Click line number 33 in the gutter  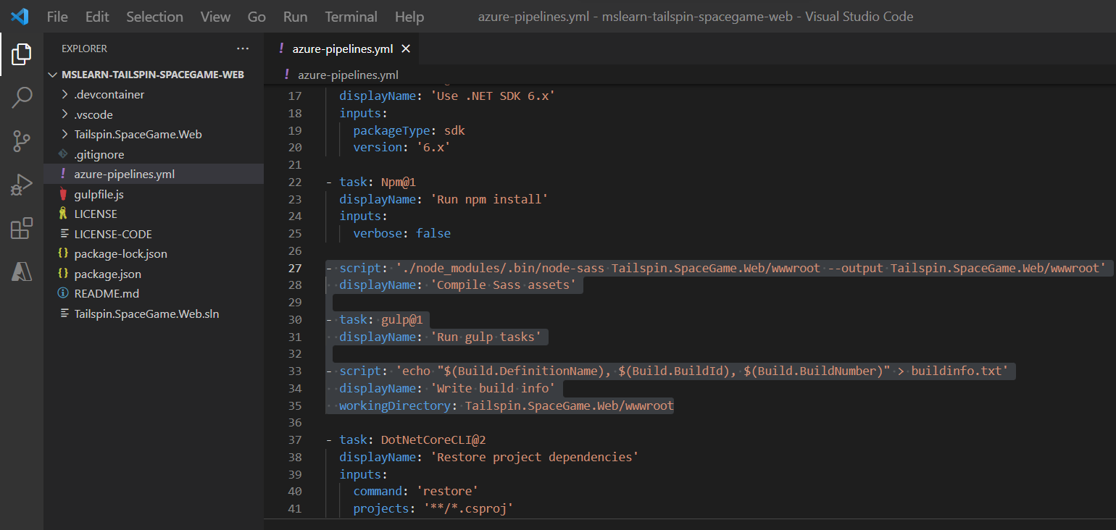(x=295, y=371)
